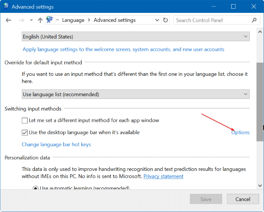Viewport: 264px width, 212px height.
Task: Click the Save button
Action: tap(206, 199)
